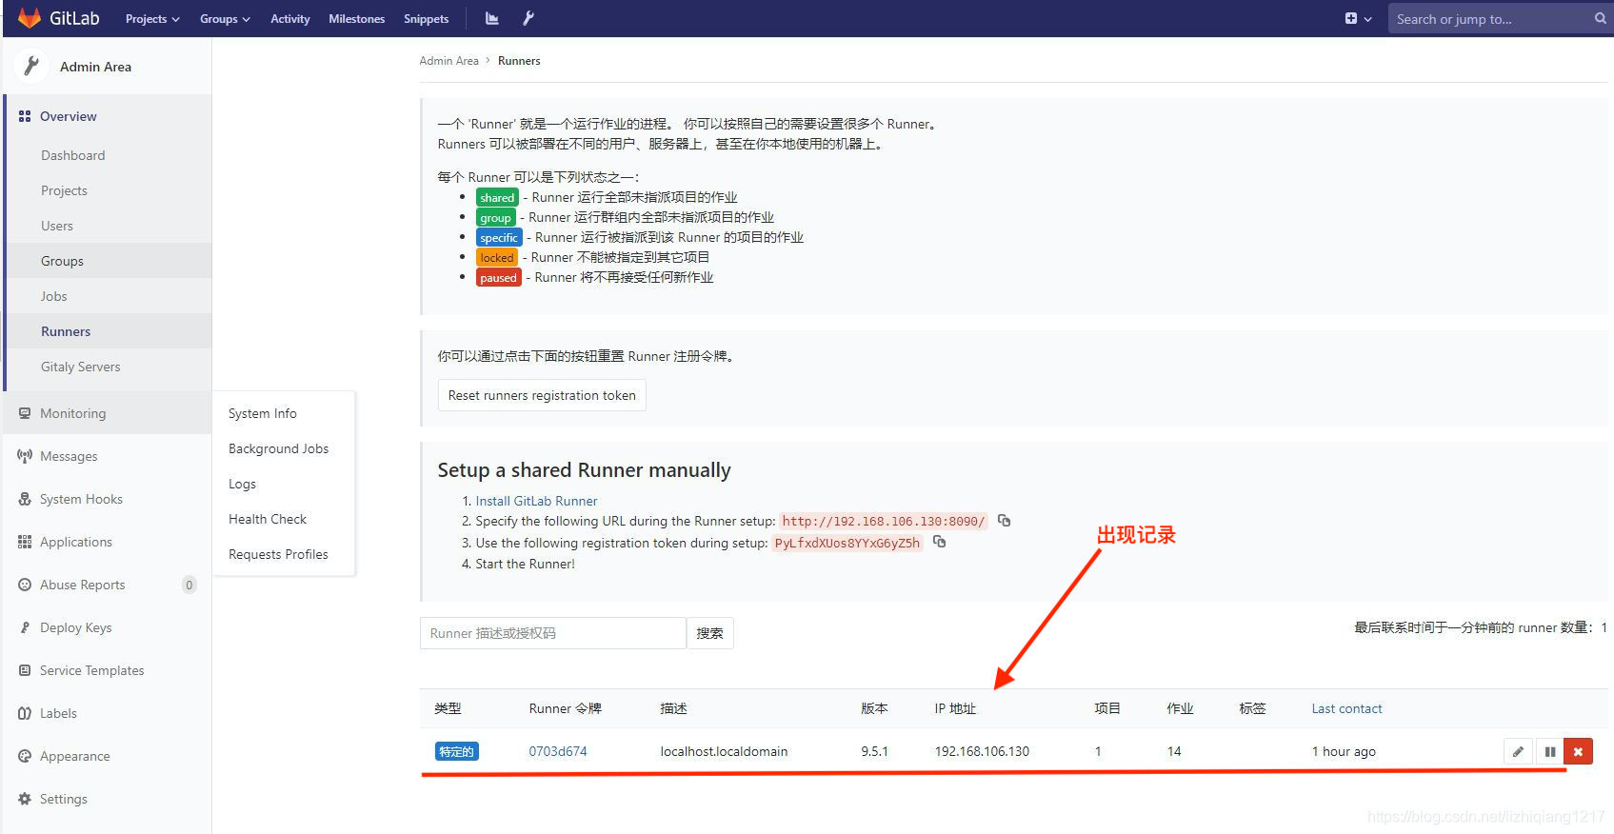Expand the Groups dropdown menu
Viewport: 1614px width, 834px height.
pyautogui.click(x=225, y=19)
